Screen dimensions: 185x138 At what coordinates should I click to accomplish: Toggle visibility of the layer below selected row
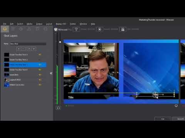click(40, 70)
